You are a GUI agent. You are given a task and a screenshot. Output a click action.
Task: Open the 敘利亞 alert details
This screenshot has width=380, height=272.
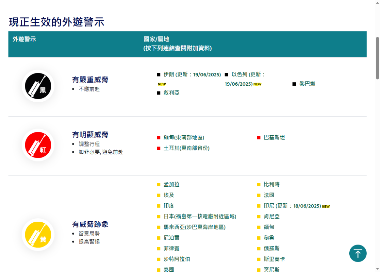[171, 93]
